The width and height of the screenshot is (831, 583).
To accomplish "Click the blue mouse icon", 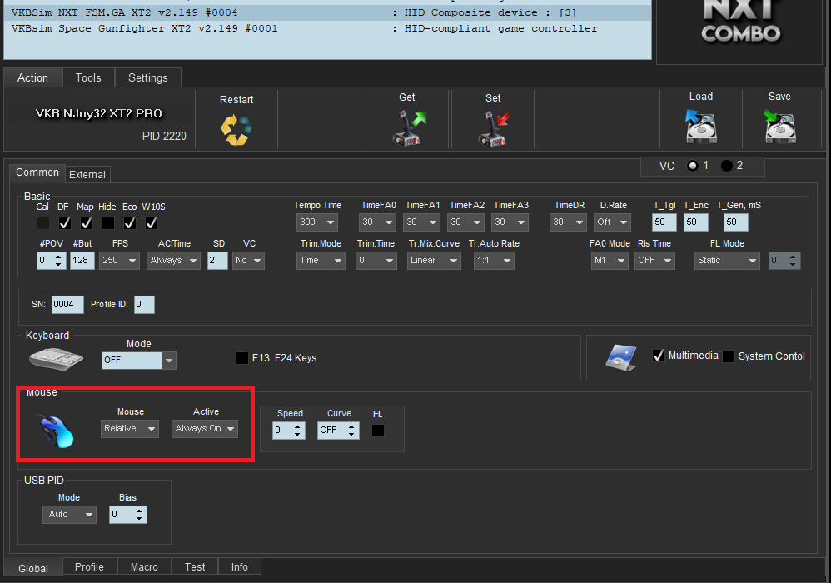I will point(57,431).
